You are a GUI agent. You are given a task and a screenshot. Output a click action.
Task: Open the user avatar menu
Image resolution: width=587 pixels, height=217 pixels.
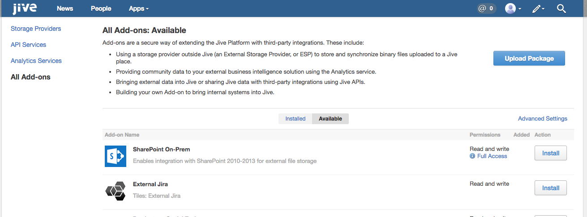click(513, 8)
